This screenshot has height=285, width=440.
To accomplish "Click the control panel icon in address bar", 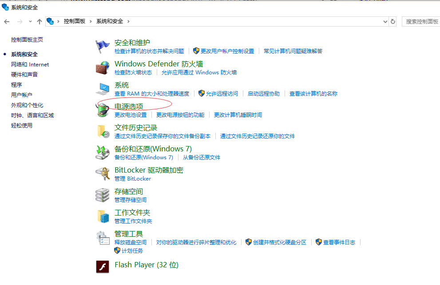I will tap(50, 21).
